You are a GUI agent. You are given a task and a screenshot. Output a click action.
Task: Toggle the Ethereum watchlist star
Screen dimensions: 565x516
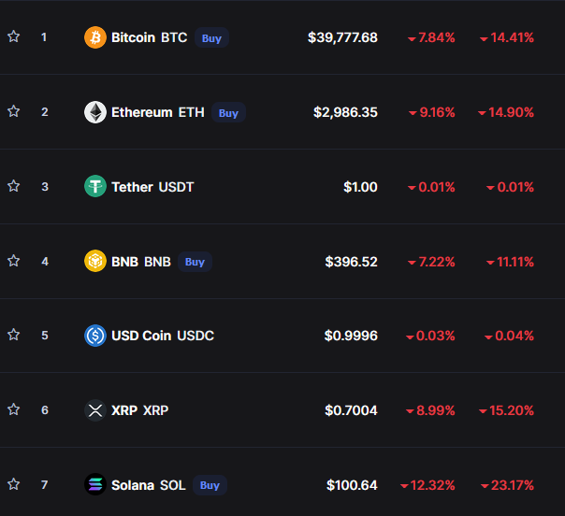pyautogui.click(x=14, y=111)
